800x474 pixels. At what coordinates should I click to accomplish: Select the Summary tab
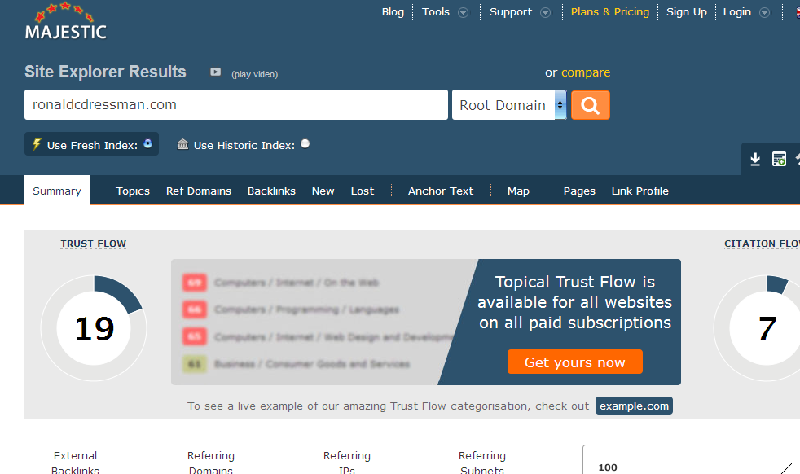coord(57,191)
